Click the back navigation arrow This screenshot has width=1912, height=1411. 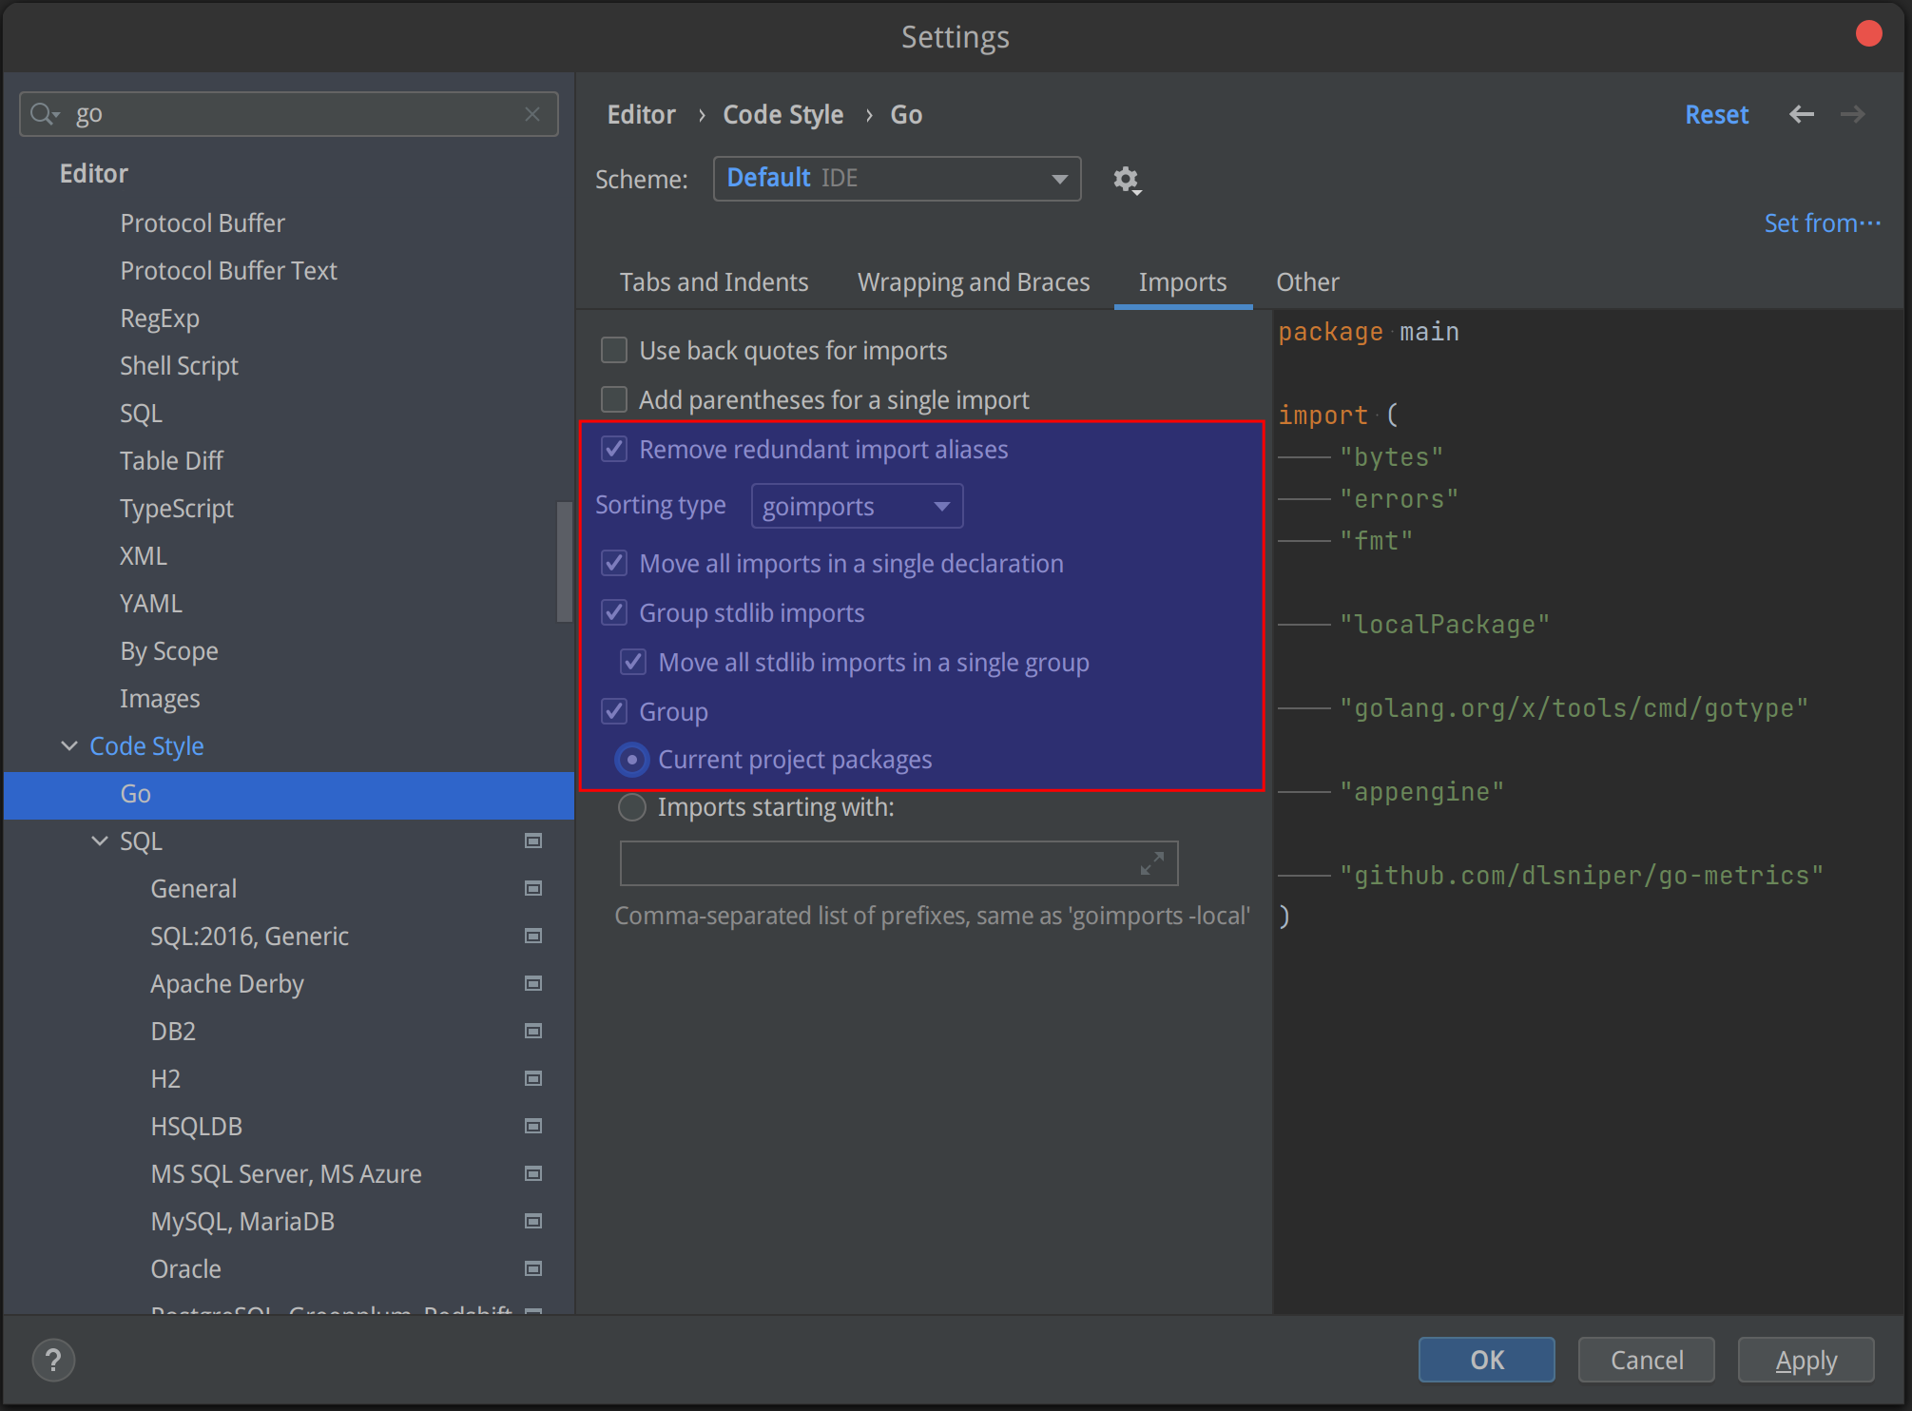(1801, 115)
